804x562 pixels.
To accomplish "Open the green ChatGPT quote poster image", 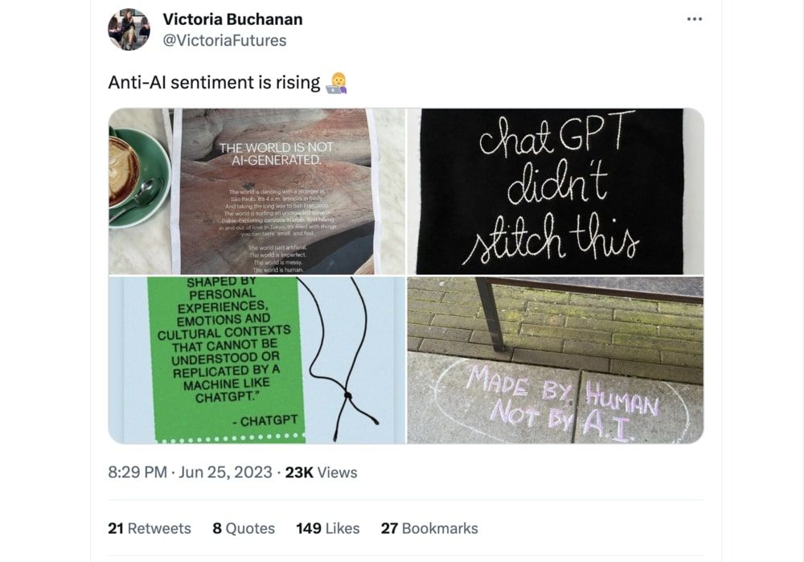I will point(257,360).
